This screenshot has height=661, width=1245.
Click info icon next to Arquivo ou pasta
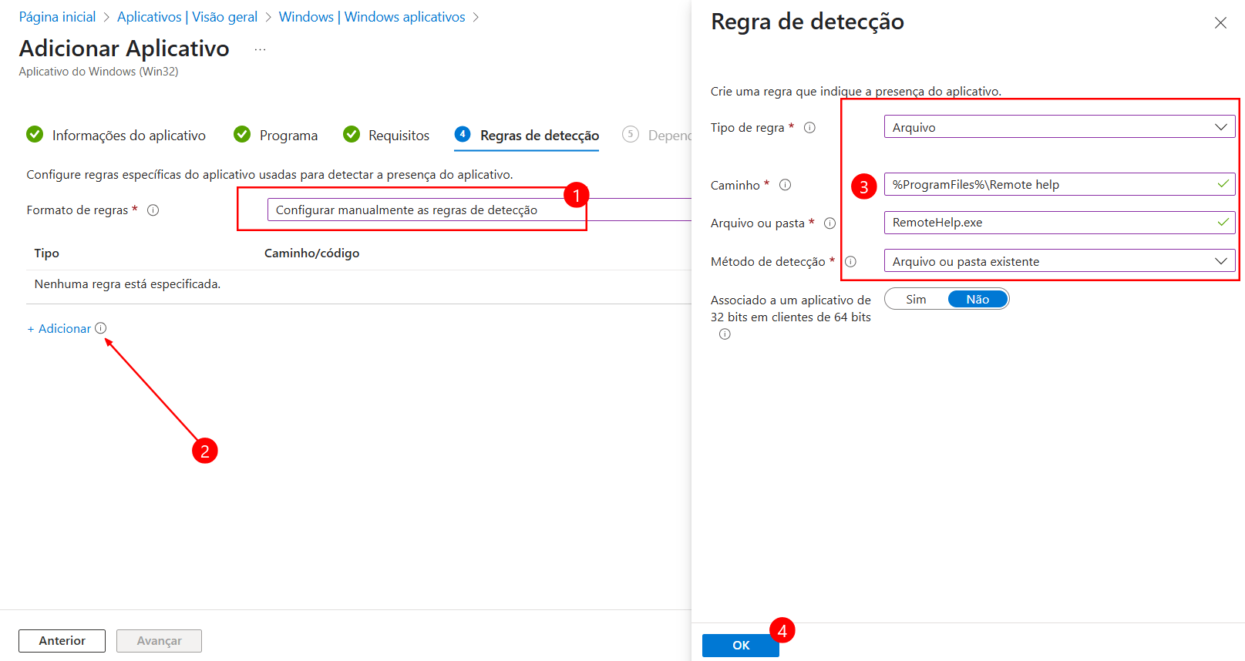(829, 223)
